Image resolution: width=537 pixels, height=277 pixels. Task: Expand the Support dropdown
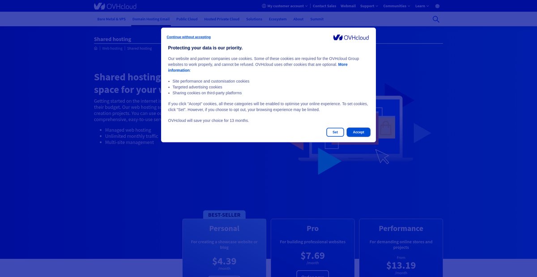coord(369,6)
